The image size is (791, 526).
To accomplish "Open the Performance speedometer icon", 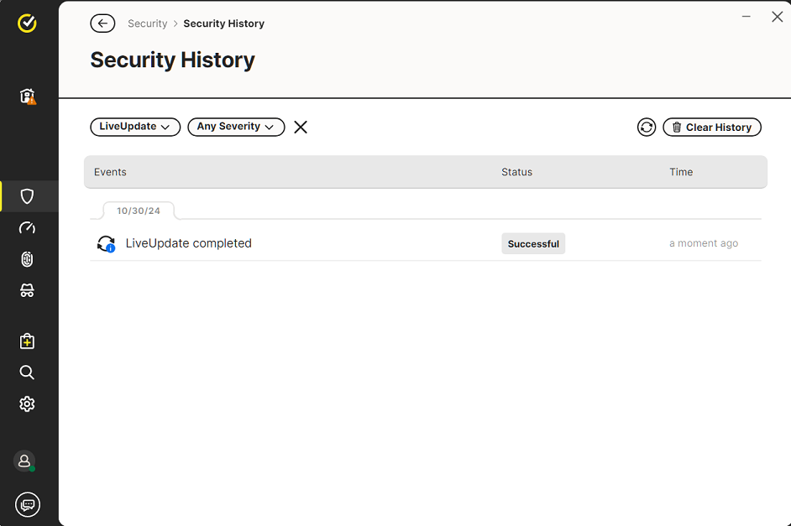I will click(x=27, y=227).
